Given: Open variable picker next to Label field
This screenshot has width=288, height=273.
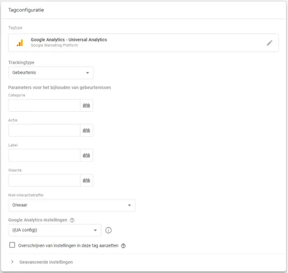Looking at the screenshot, I should point(86,156).
